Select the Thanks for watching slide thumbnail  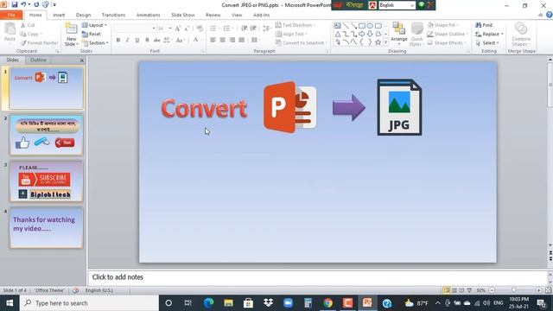point(47,228)
